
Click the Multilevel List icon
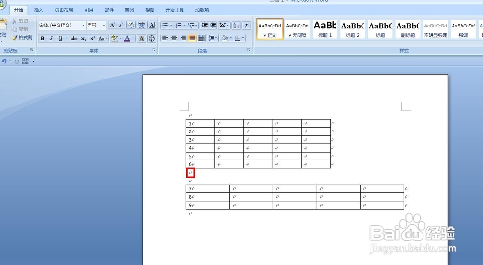(x=192, y=25)
